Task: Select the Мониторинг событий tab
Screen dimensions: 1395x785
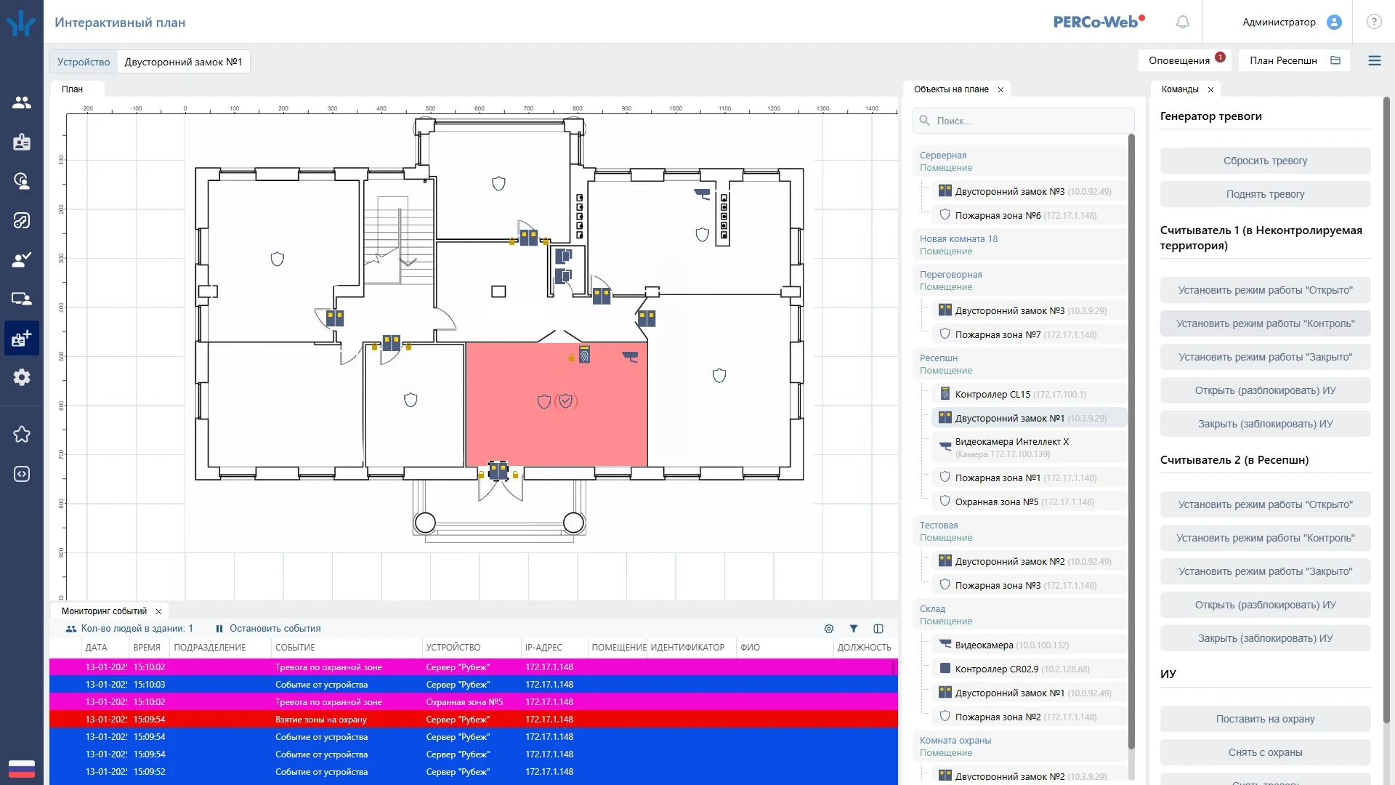Action: (104, 611)
